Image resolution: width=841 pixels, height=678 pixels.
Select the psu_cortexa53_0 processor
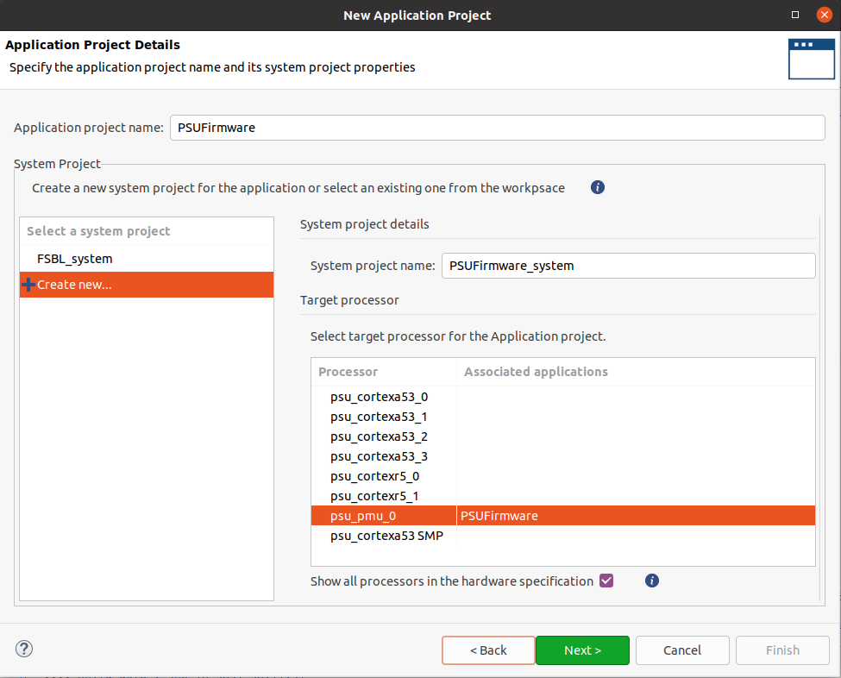click(378, 397)
